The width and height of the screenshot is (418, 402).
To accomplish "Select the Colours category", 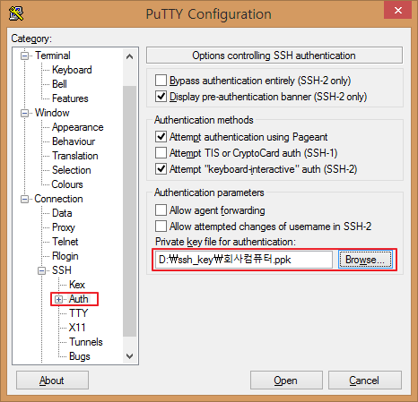I will coord(67,184).
